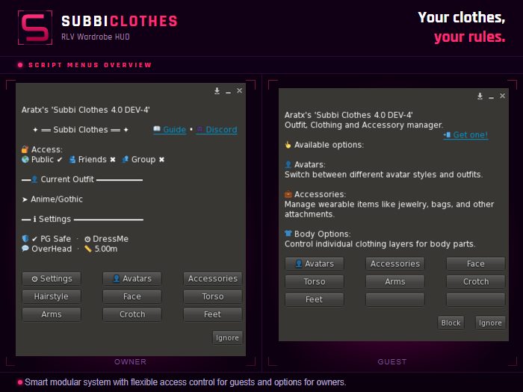The width and height of the screenshot is (523, 392).
Task: Choose Face in Guest menu
Action: pyautogui.click(x=476, y=264)
